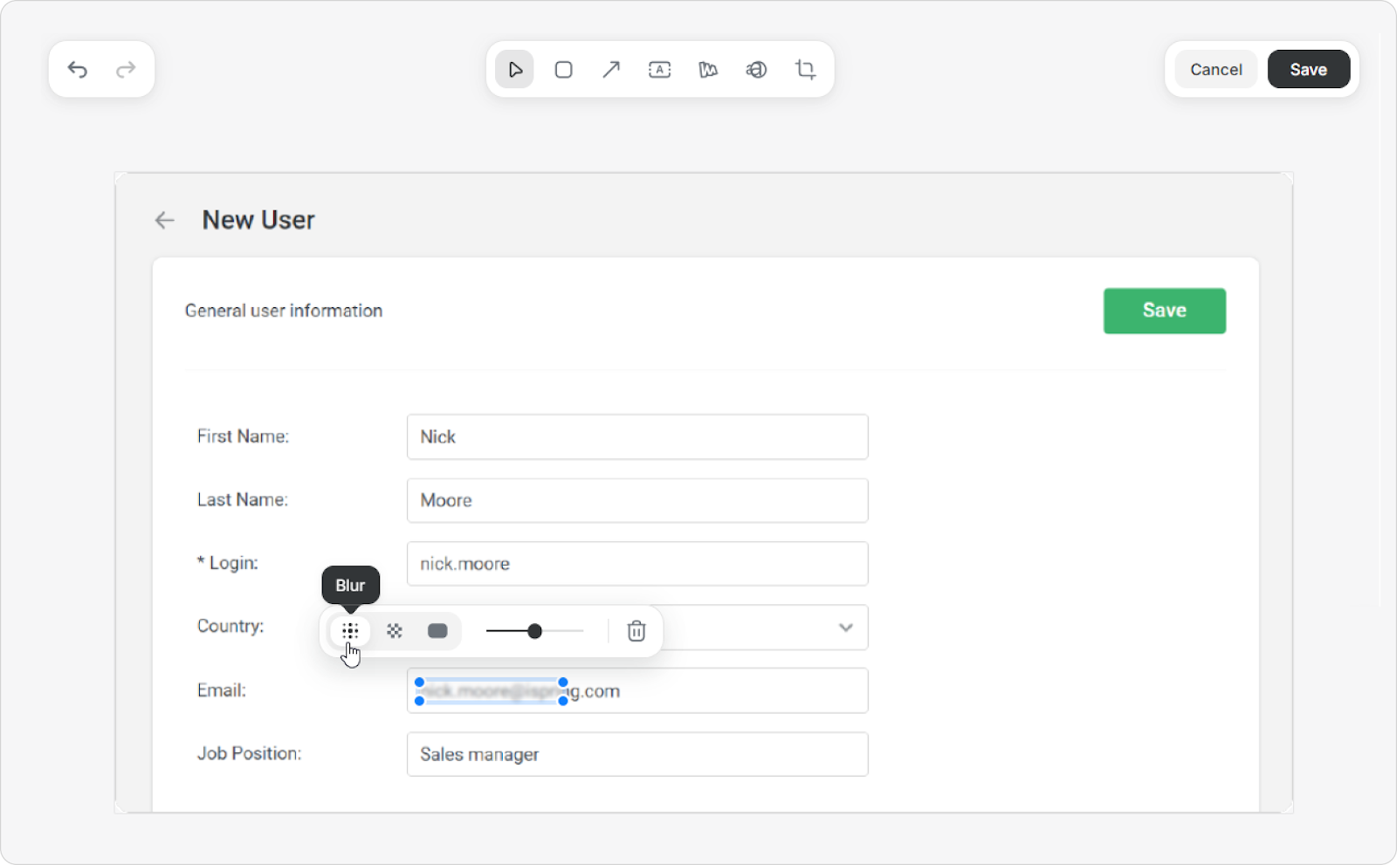
Task: Cancel the screenshot editing
Action: [1215, 70]
